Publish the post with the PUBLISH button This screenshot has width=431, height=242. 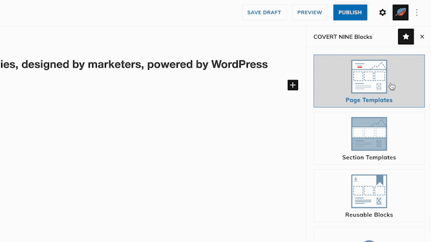(x=350, y=13)
